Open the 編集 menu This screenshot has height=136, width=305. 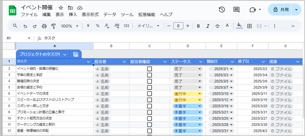click(46, 14)
